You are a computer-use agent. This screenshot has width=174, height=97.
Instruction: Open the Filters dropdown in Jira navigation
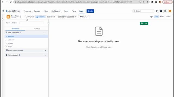coord(46,11)
